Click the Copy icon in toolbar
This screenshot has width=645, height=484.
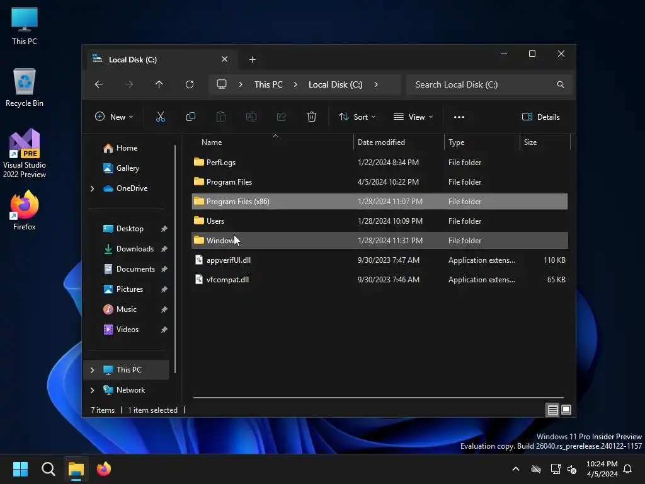[190, 117]
